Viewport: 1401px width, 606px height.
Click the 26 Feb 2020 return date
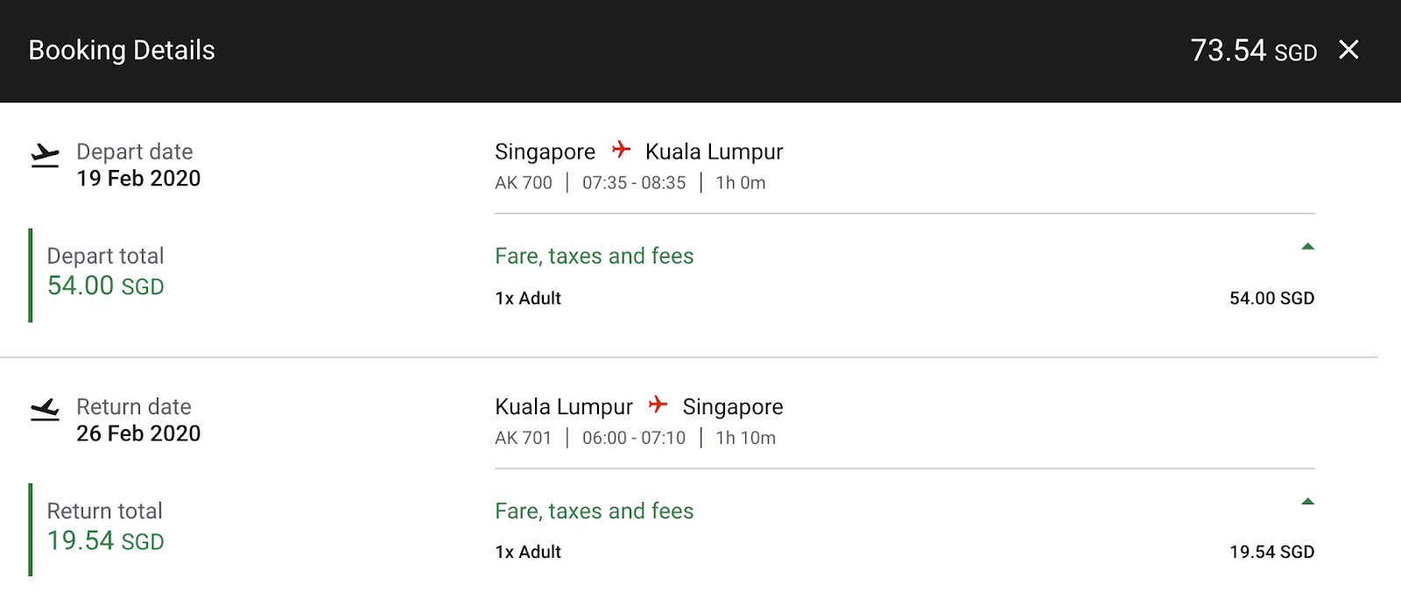138,433
